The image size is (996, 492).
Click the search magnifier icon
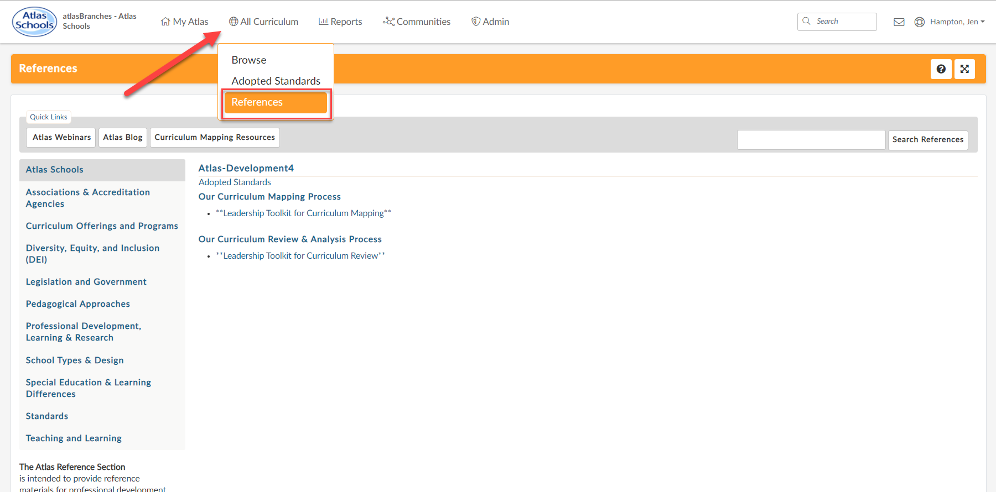pyautogui.click(x=806, y=21)
